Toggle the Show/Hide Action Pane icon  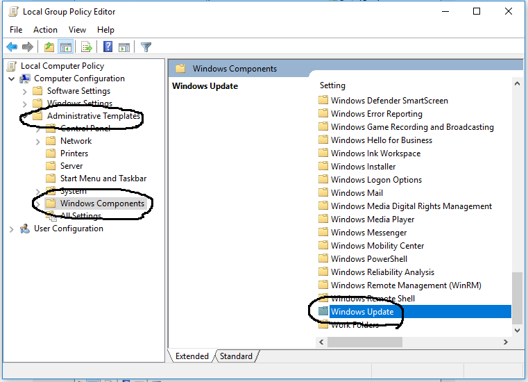pyautogui.click(x=124, y=47)
